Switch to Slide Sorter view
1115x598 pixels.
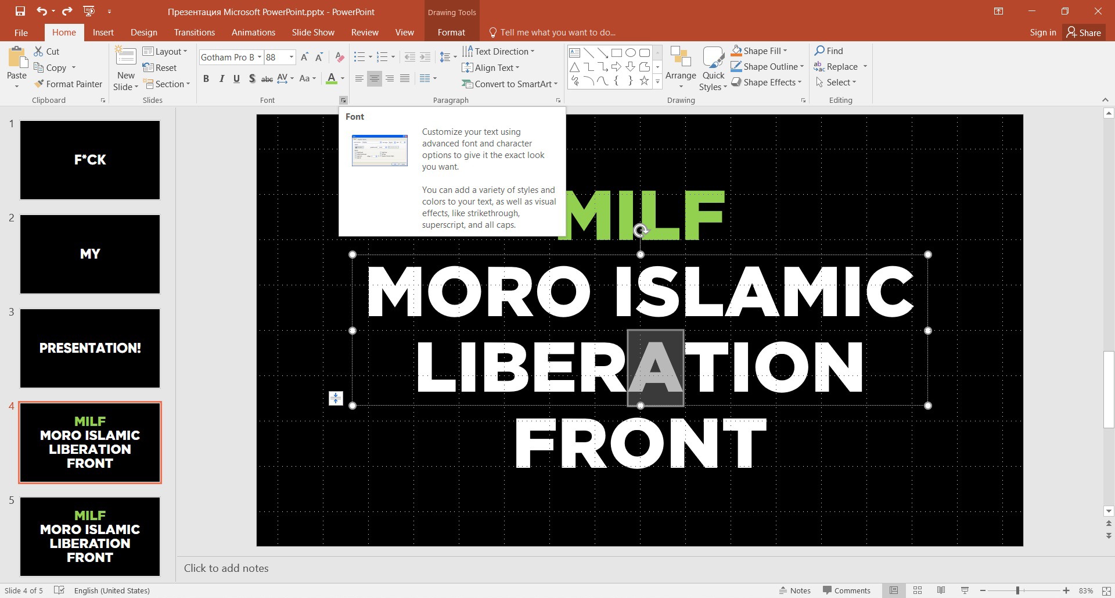918,590
